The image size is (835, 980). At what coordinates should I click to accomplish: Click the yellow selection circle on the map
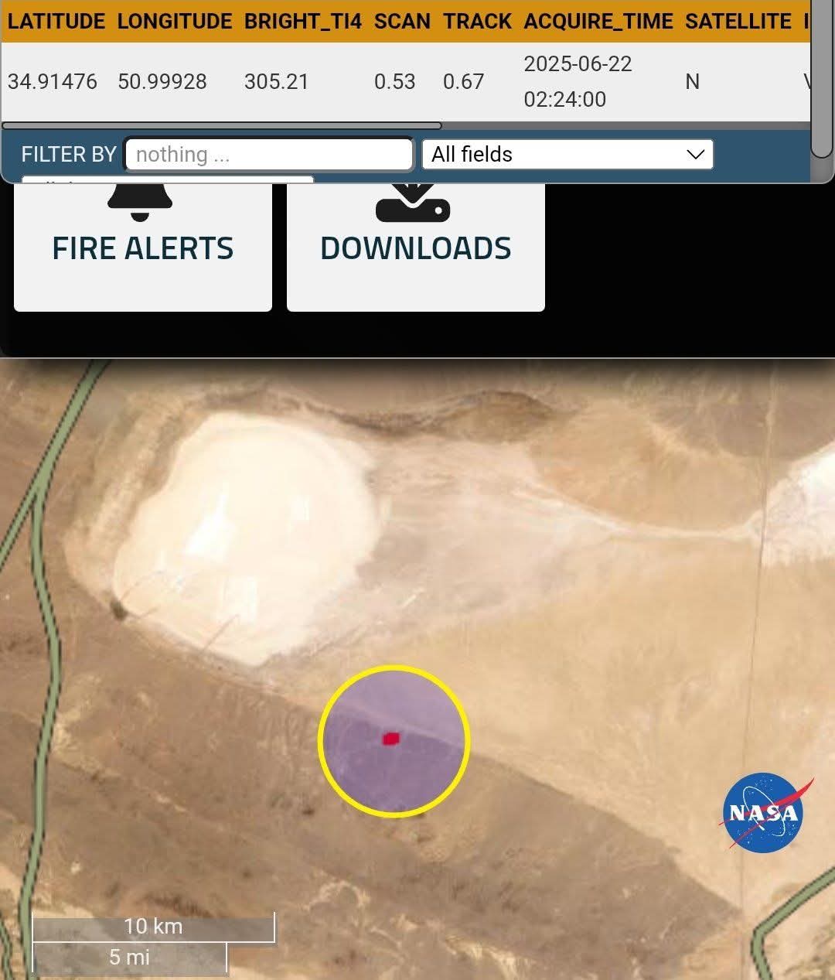(x=394, y=740)
